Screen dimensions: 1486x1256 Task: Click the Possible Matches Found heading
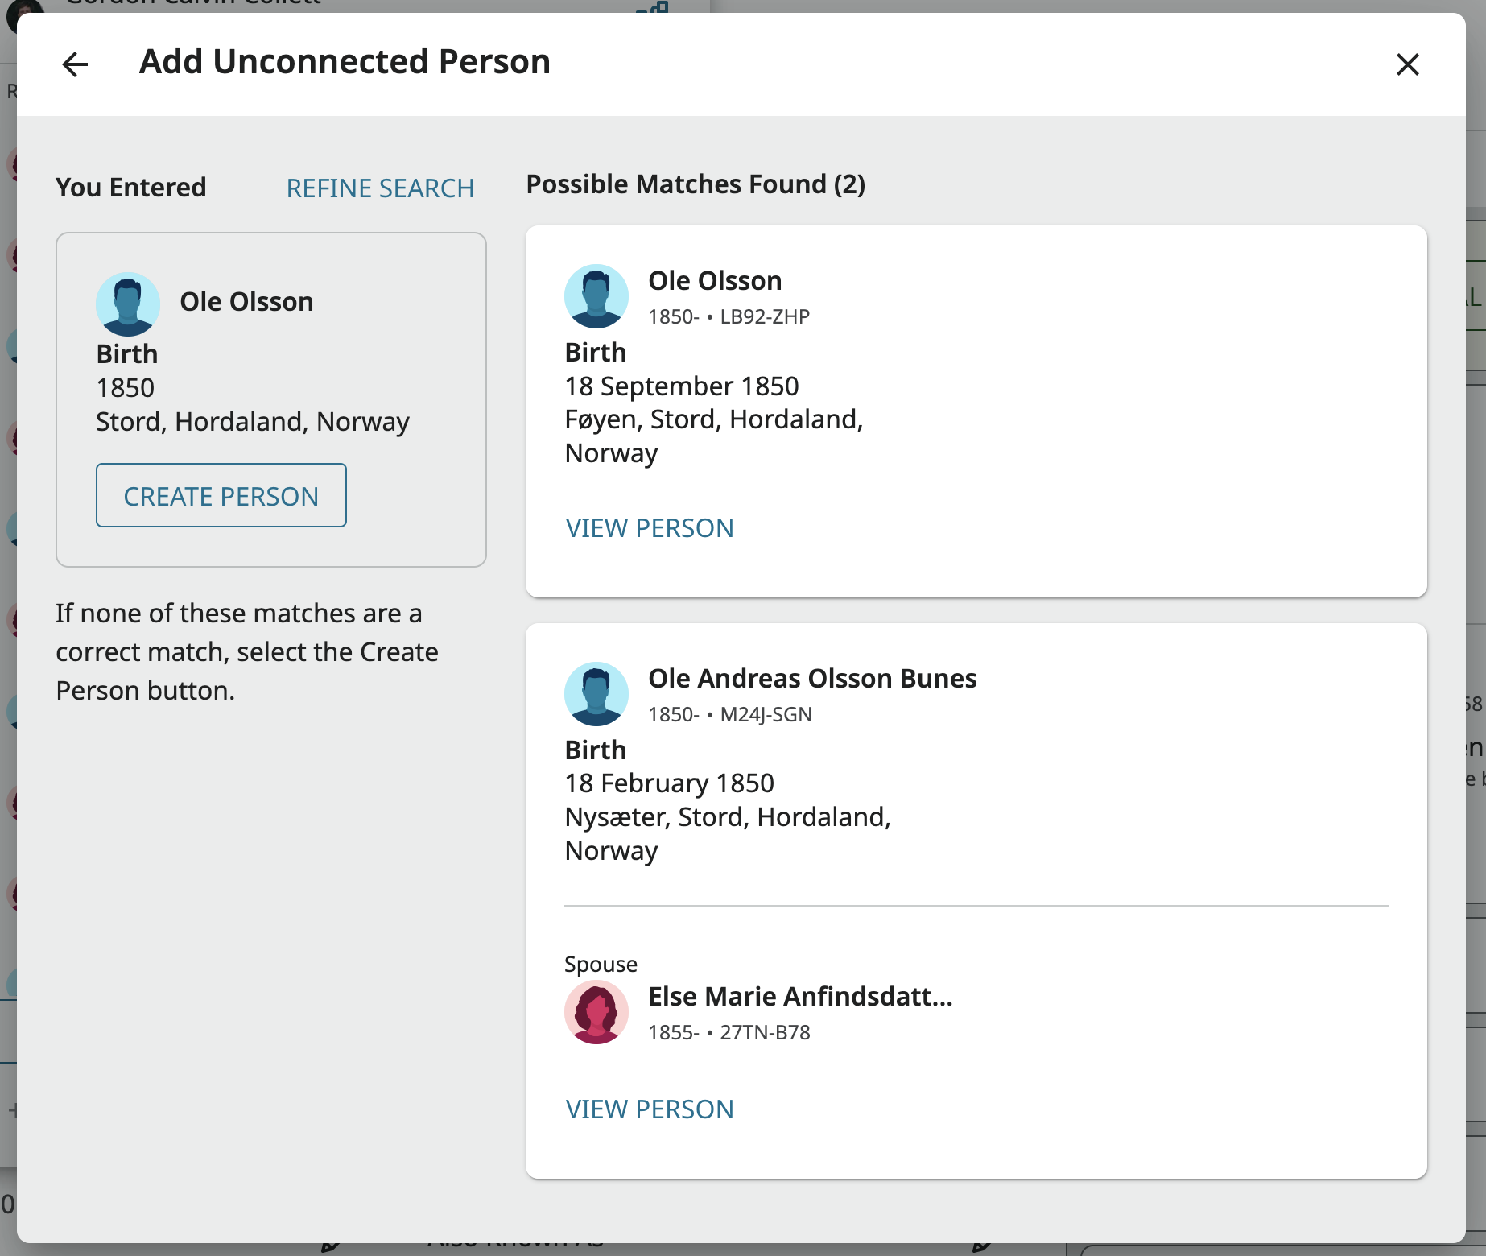click(696, 184)
